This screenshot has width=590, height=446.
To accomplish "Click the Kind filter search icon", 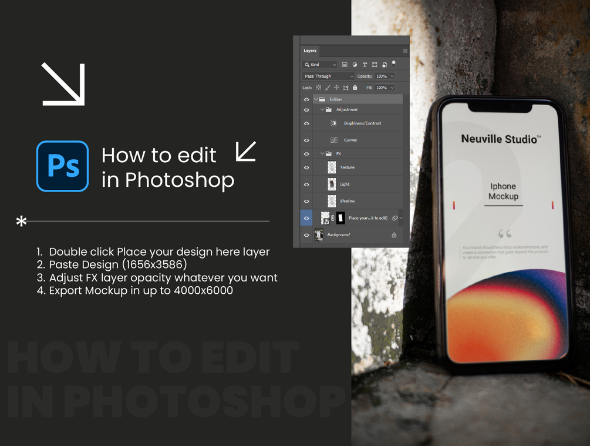I will click(307, 65).
